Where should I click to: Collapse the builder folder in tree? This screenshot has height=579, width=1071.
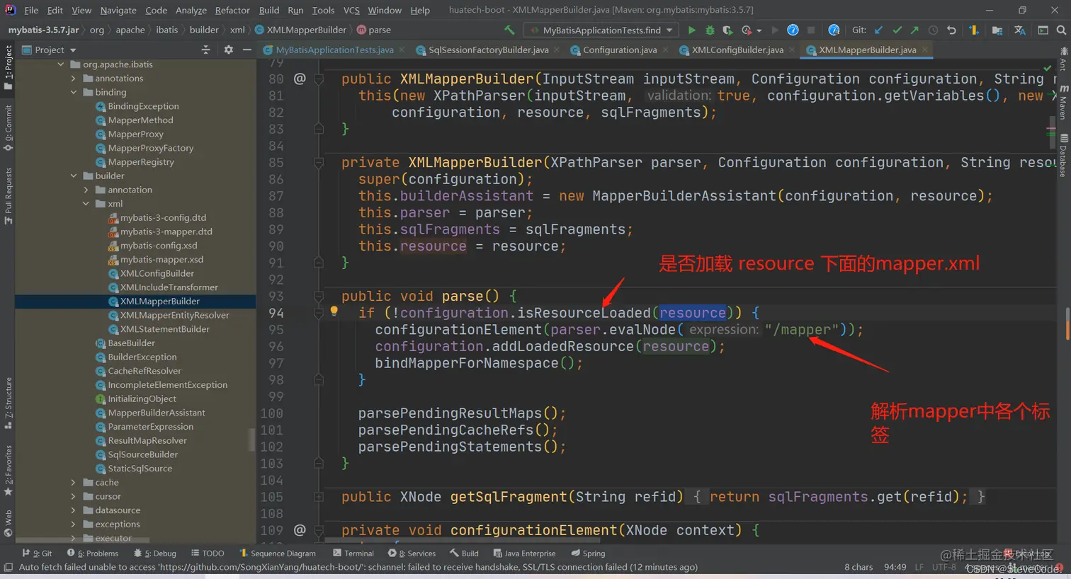coord(73,176)
